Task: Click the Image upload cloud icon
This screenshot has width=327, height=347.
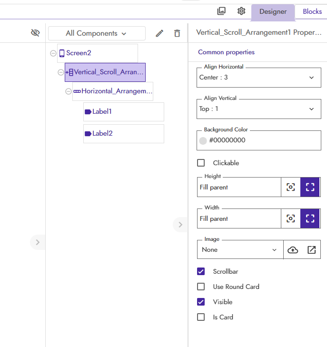Action: click(293, 250)
